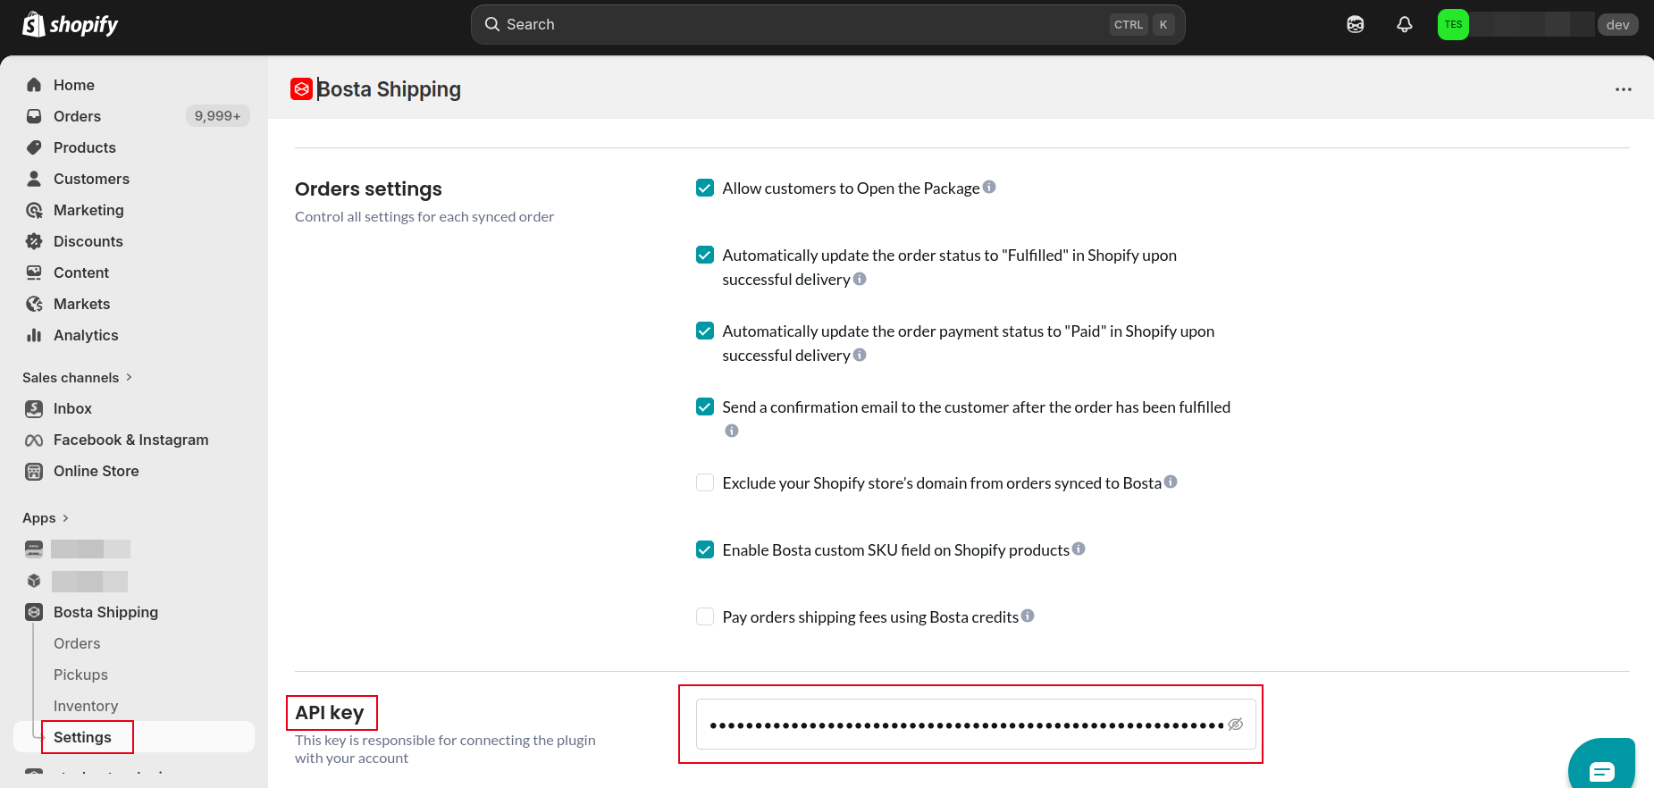Viewport: 1654px width, 788px height.
Task: Uncheck auto-update order status to Fulfilled
Action: point(705,255)
